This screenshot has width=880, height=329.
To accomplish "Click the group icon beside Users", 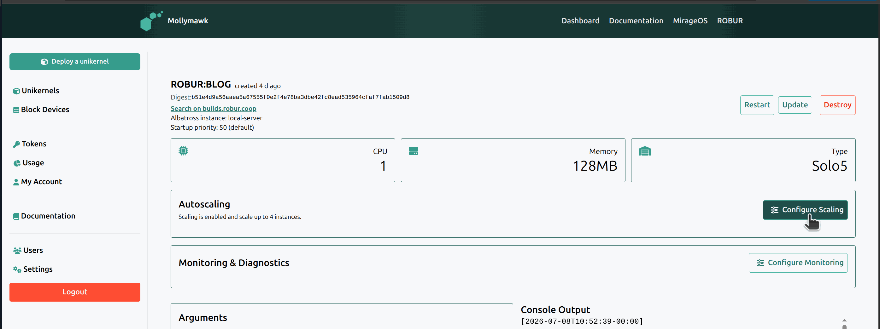I will 17,251.
